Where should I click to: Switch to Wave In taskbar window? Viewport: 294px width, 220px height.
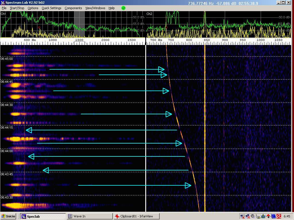pyautogui.click(x=89, y=216)
